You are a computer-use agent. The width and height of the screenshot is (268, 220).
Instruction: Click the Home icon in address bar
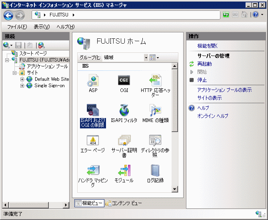pos(244,15)
